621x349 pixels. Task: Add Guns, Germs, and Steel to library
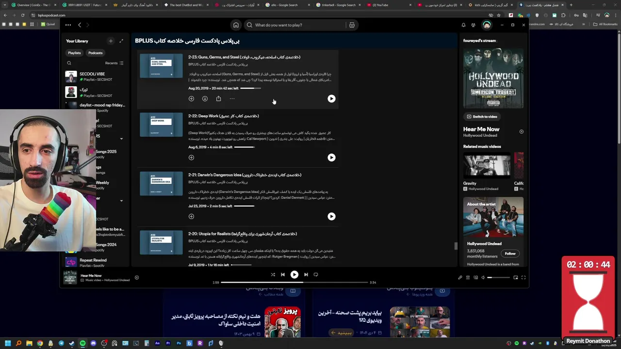pos(191,98)
